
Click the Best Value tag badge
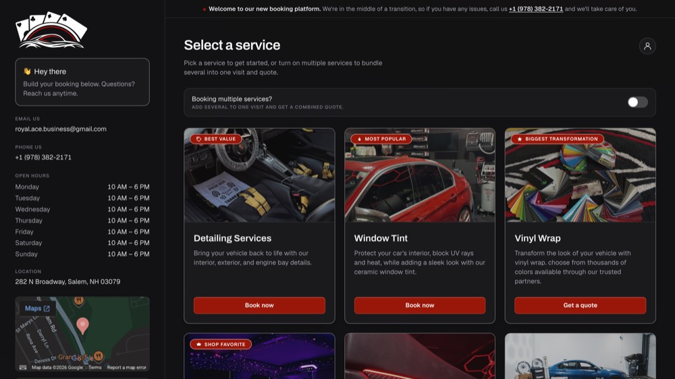(216, 139)
